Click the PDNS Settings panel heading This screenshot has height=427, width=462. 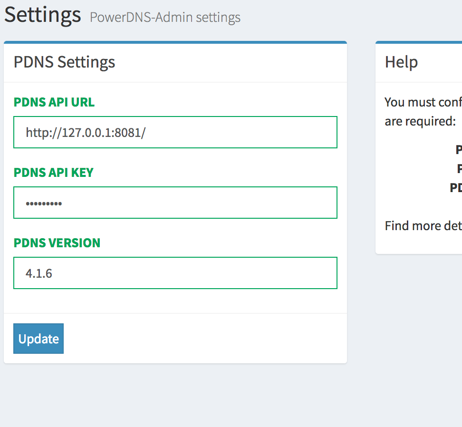click(x=65, y=62)
